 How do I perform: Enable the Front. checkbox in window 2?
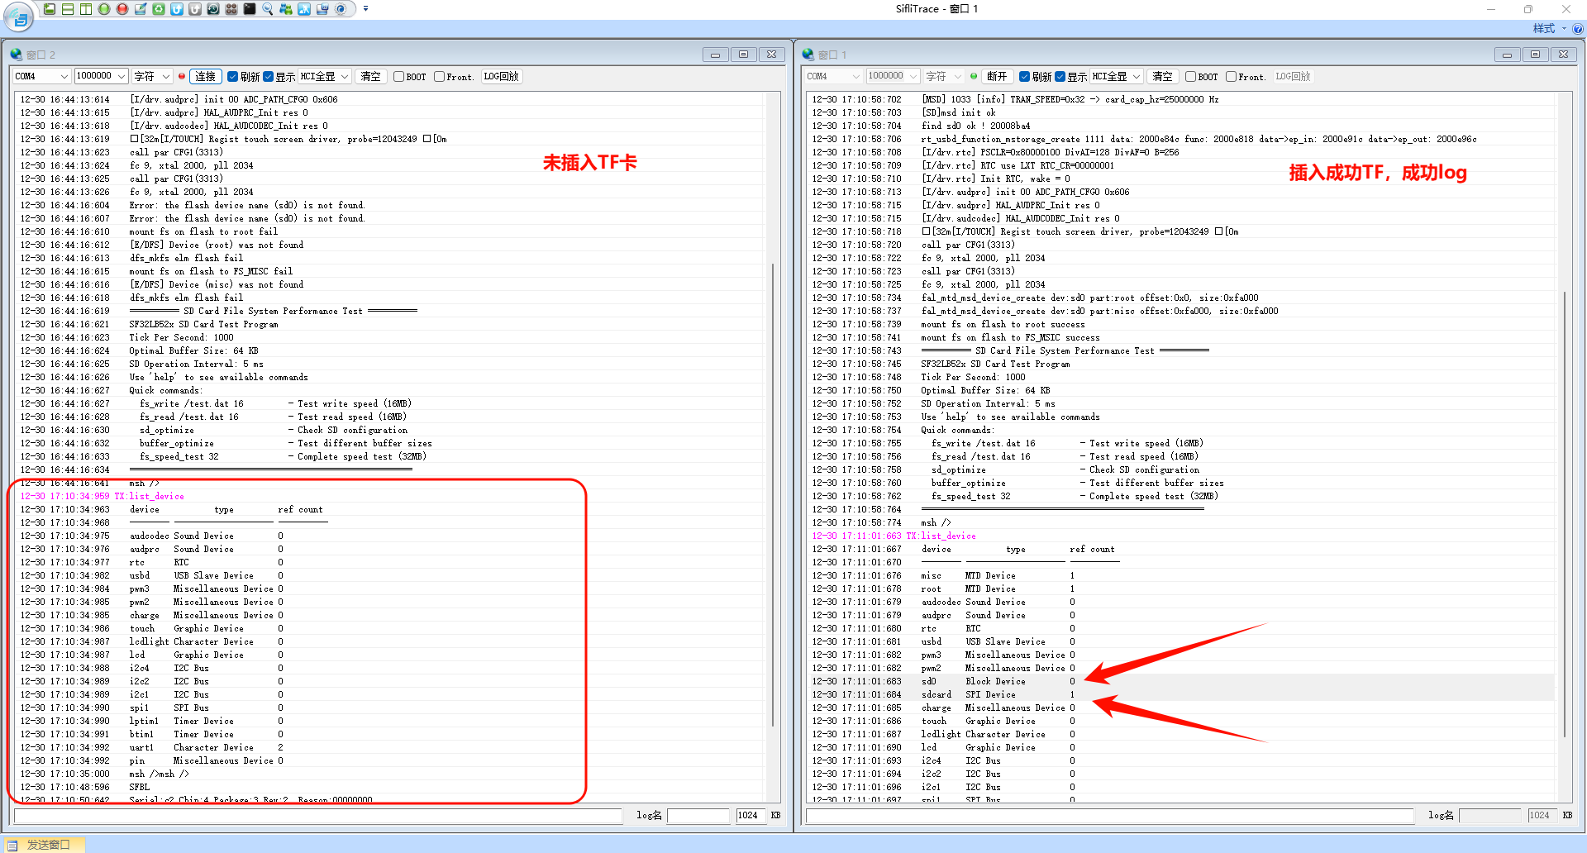coord(439,77)
